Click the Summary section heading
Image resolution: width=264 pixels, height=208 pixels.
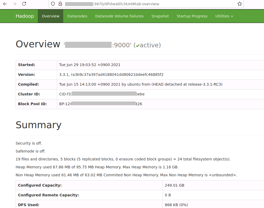(38, 125)
